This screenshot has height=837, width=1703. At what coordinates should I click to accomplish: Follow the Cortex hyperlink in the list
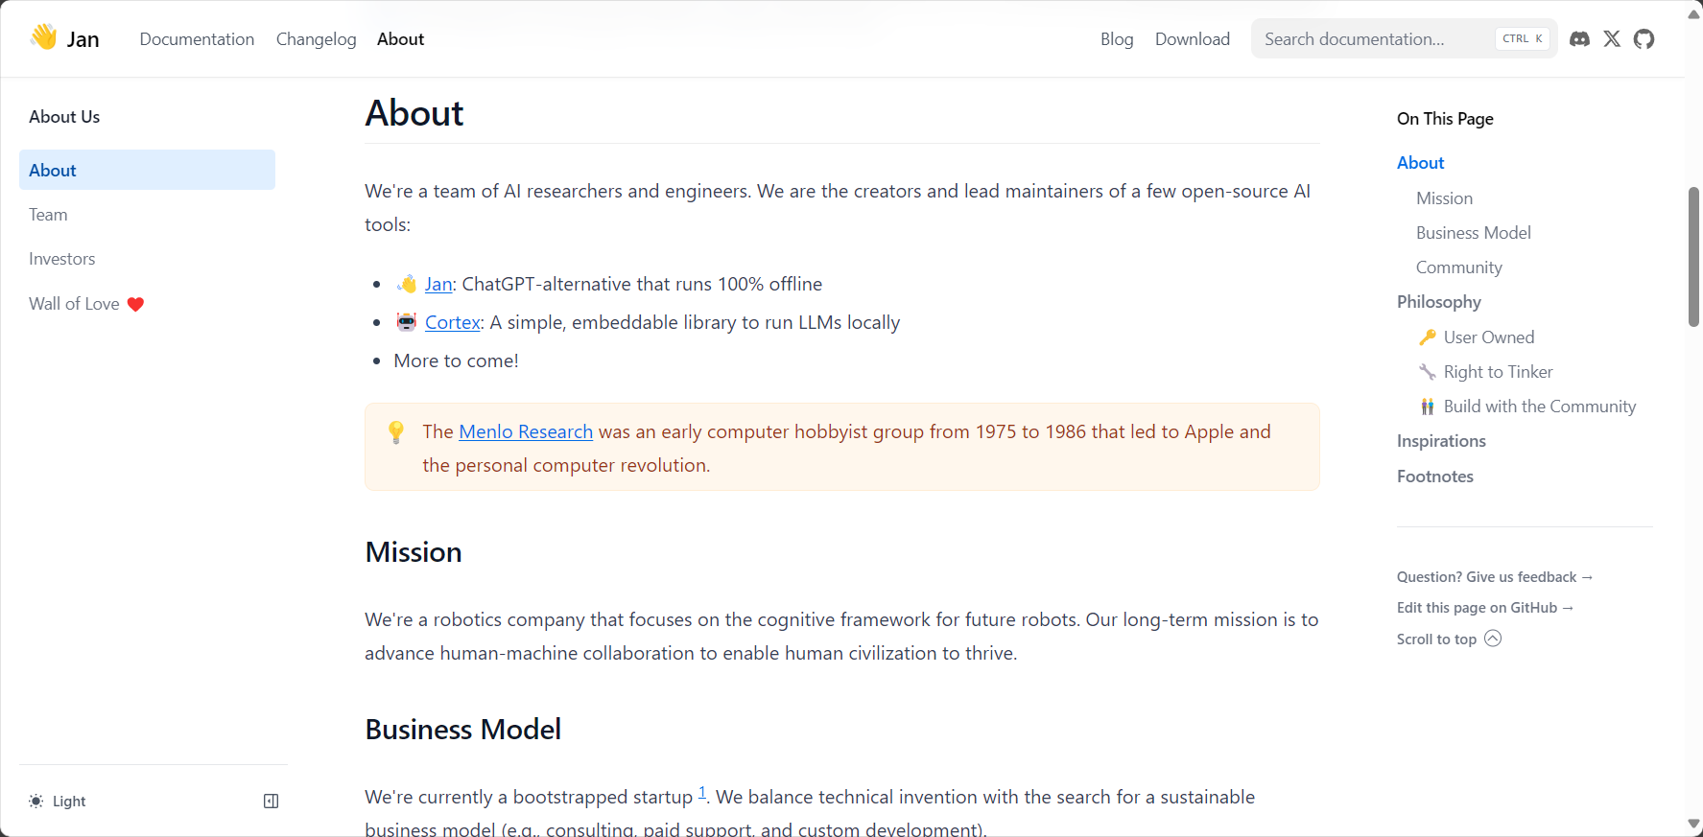(x=452, y=322)
